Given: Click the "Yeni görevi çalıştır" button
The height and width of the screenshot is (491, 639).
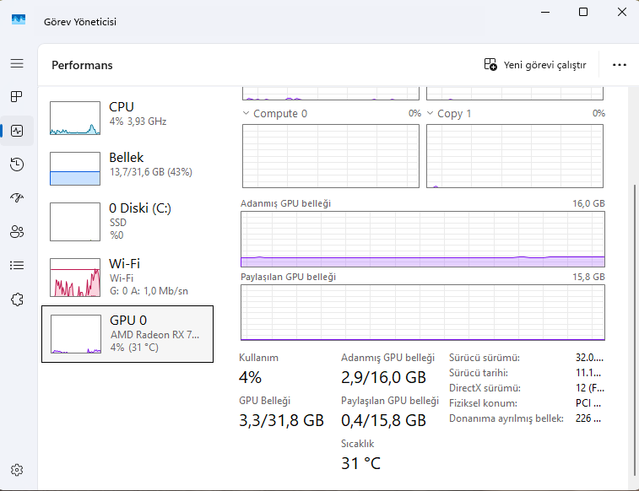Looking at the screenshot, I should (535, 65).
